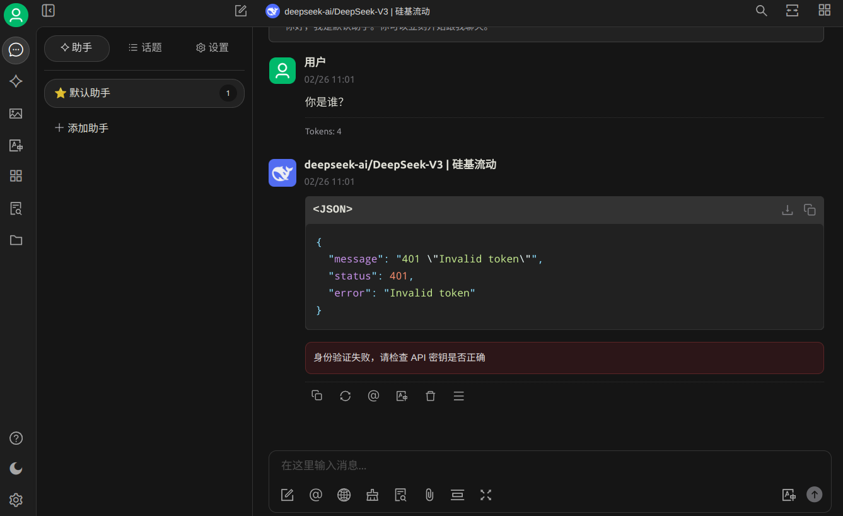Open knowledge base in input toolbar
The image size is (843, 516).
[x=401, y=495]
